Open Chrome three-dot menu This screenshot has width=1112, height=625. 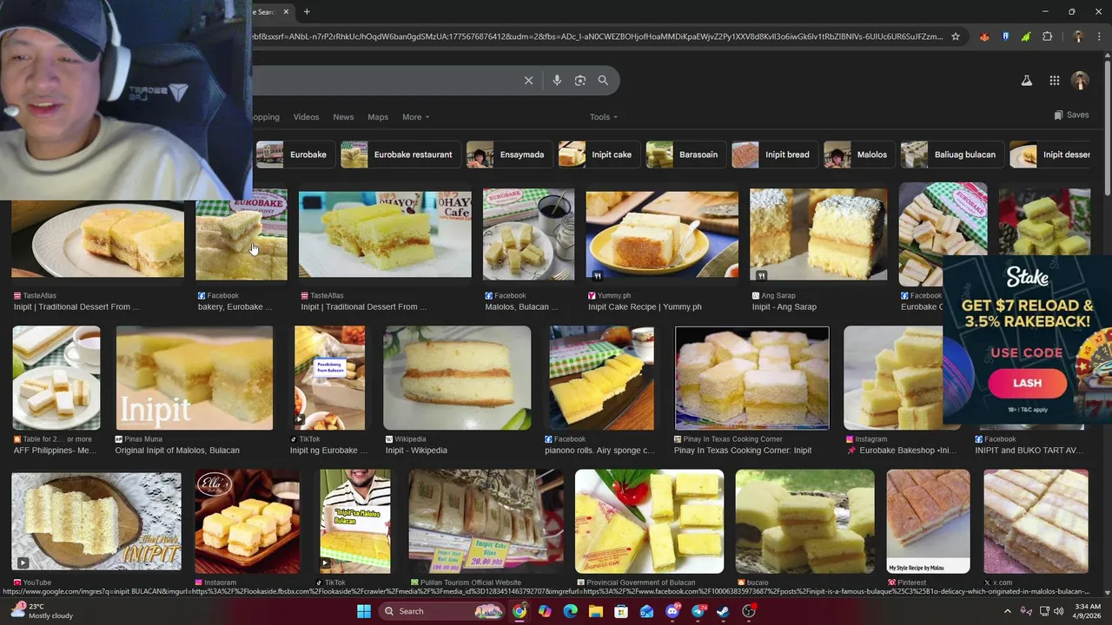tap(1099, 36)
